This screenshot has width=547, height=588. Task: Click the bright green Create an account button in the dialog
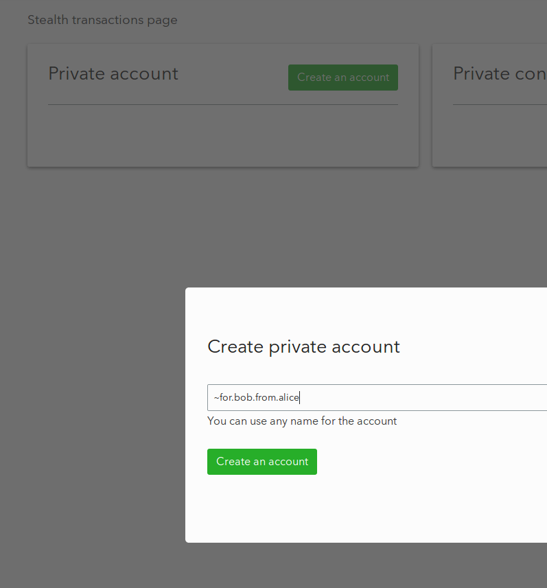(262, 462)
